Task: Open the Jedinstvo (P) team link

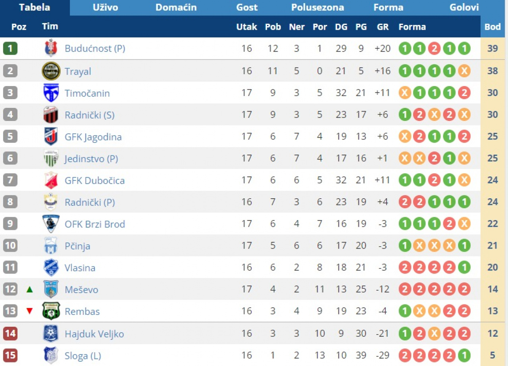Action: coord(91,159)
